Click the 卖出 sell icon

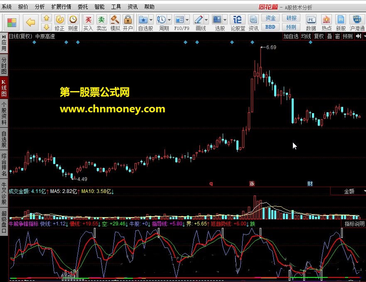[x=101, y=20]
